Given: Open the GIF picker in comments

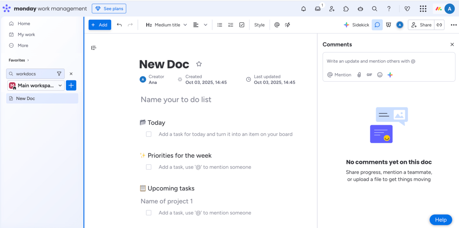Looking at the screenshot, I should tap(369, 74).
